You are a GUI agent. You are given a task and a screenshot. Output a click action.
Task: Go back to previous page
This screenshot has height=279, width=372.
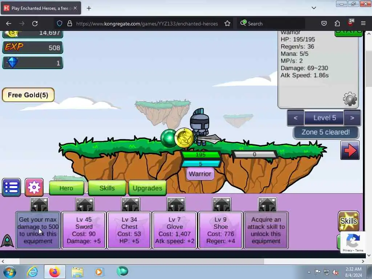(x=9, y=23)
